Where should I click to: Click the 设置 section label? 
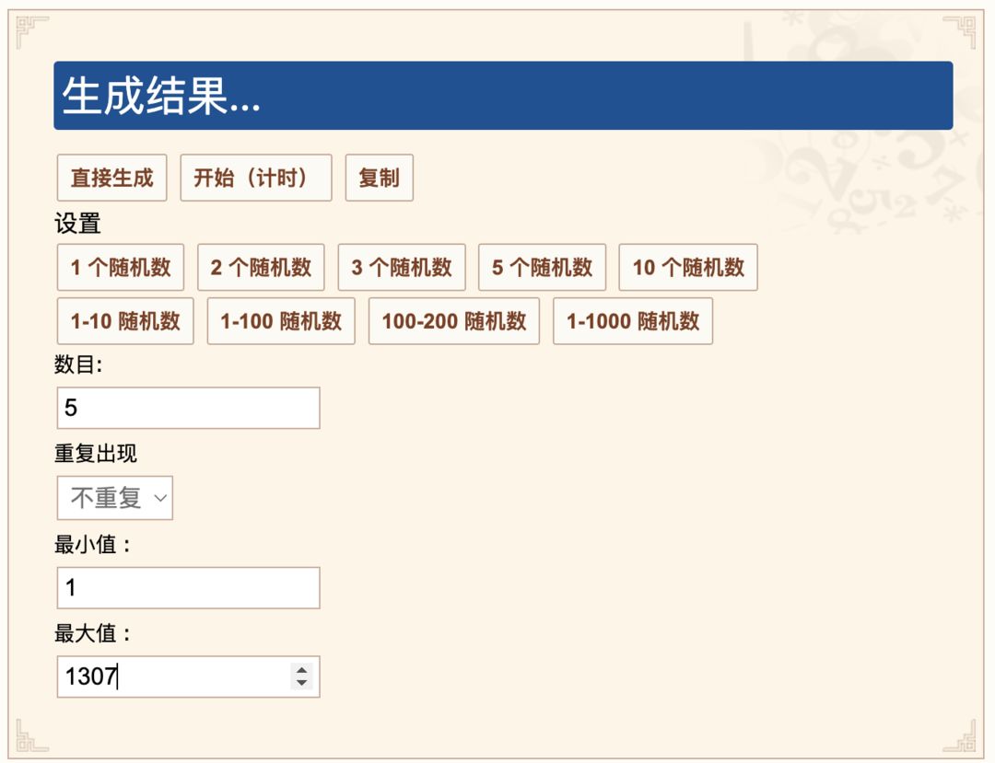77,223
